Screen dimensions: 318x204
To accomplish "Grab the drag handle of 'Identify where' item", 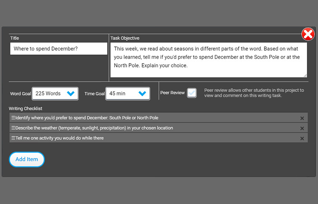I will click(x=13, y=118).
